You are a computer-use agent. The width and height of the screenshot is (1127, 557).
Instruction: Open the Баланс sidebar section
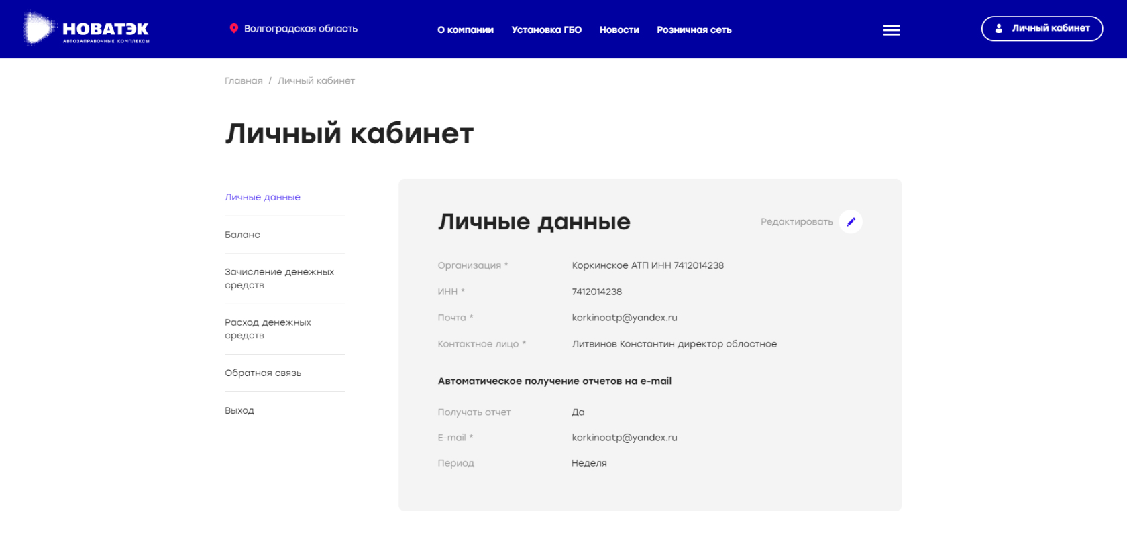242,235
